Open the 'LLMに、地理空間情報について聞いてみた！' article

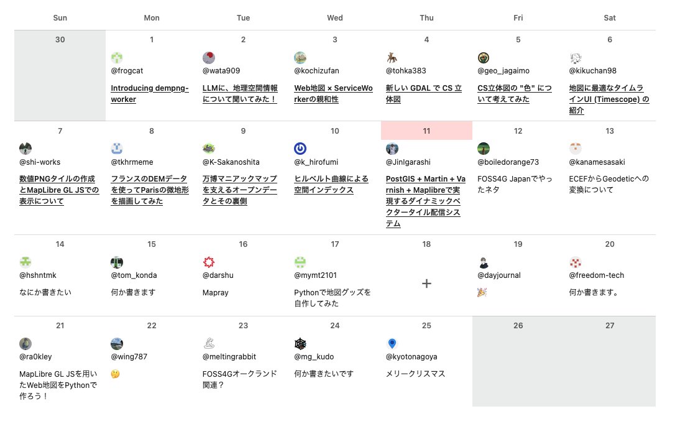click(x=240, y=93)
